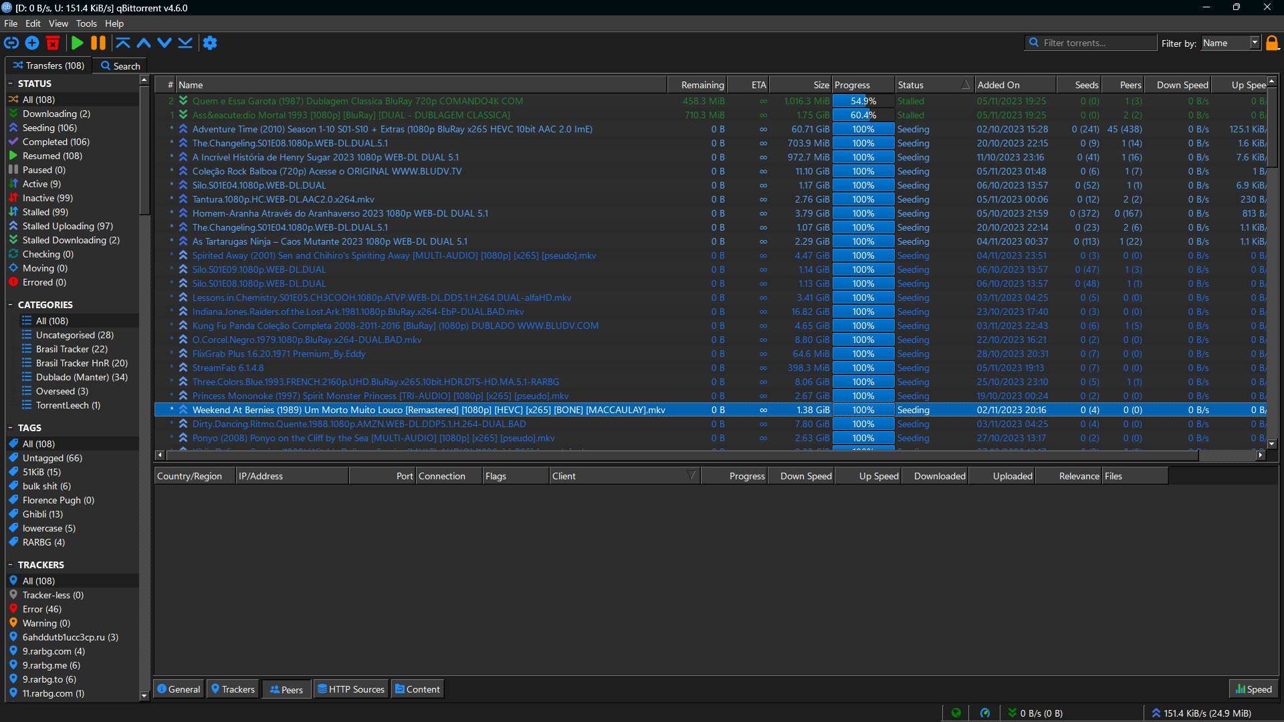Toggle alternative speed limits icon in status bar
This screenshot has height=722, width=1284.
985,713
